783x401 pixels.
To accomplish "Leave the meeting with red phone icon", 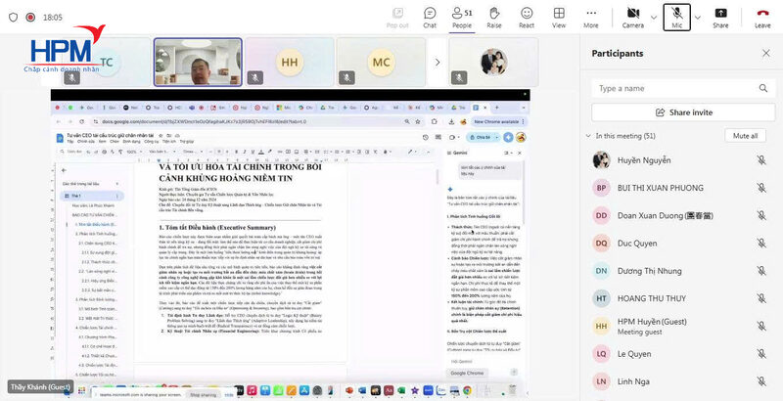I will (x=762, y=17).
